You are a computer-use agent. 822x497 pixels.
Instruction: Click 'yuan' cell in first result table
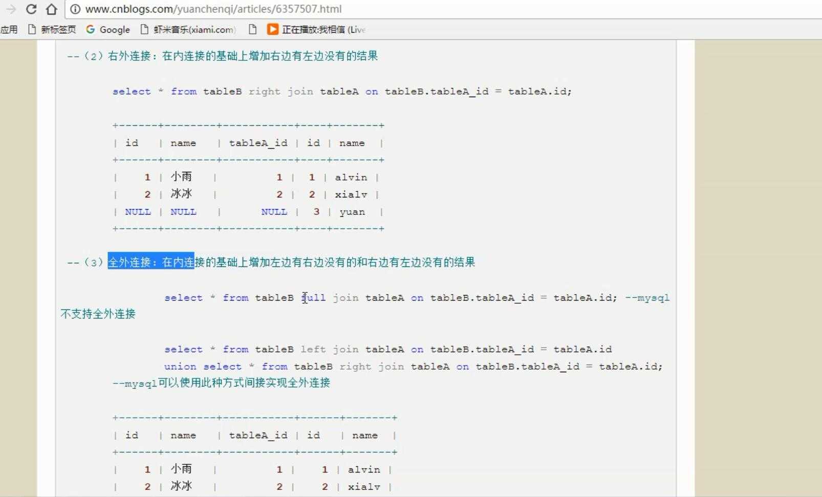352,212
